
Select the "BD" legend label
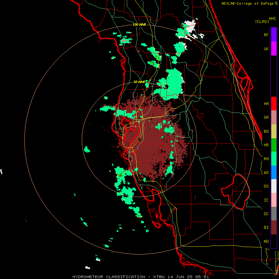[266, 131]
